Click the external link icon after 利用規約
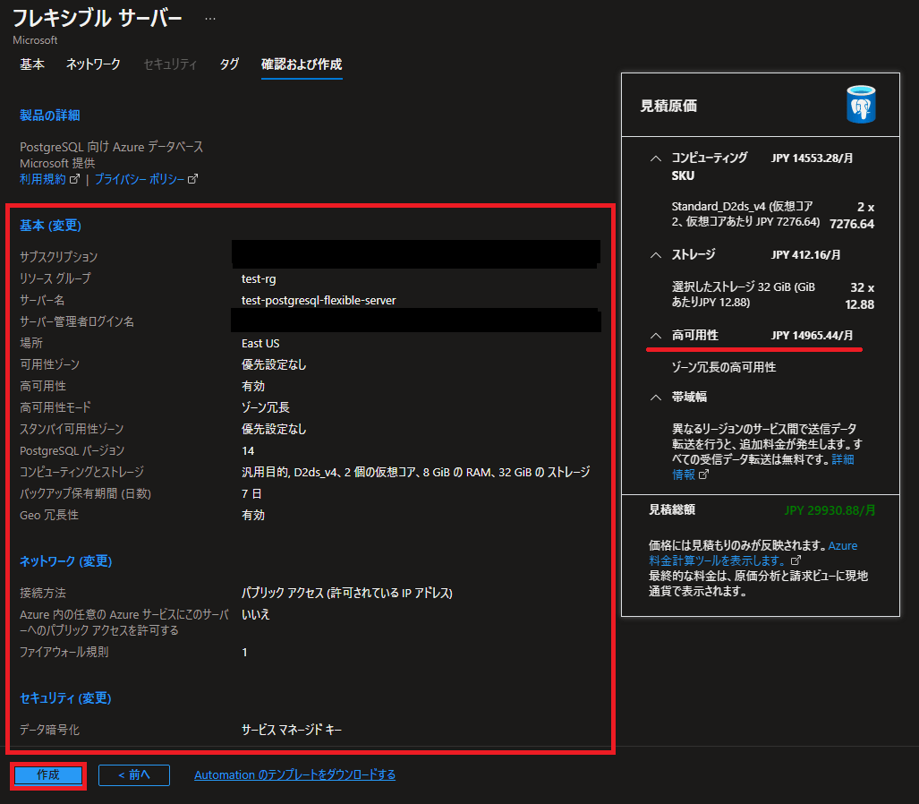Viewport: 919px width, 804px height. [x=74, y=179]
